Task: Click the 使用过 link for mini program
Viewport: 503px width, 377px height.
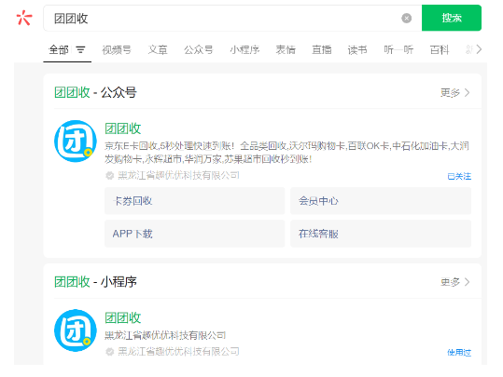Action: tap(459, 353)
